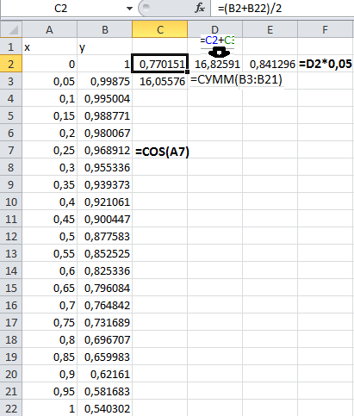Viewport: 354px width, 416px height.
Task: Click cell D2 containing 16,82591
Action: [215, 64]
